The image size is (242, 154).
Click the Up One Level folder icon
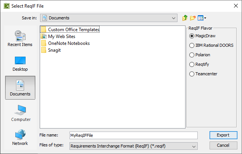point(185,17)
